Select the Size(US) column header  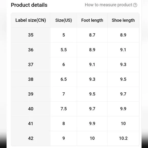64,20
